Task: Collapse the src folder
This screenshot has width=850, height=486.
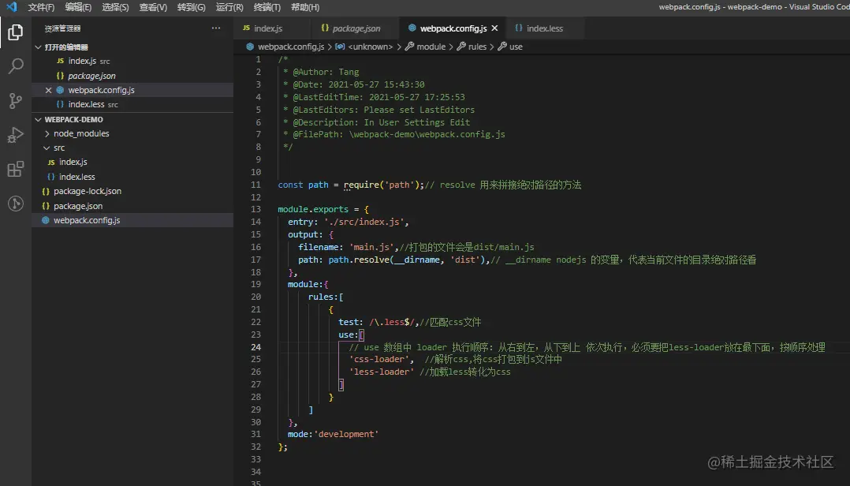Action: click(x=58, y=148)
